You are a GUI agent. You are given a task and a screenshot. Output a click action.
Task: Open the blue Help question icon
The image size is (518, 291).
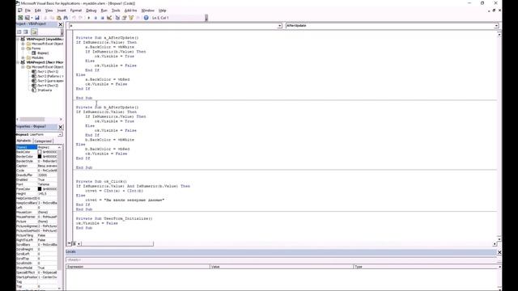pos(146,18)
